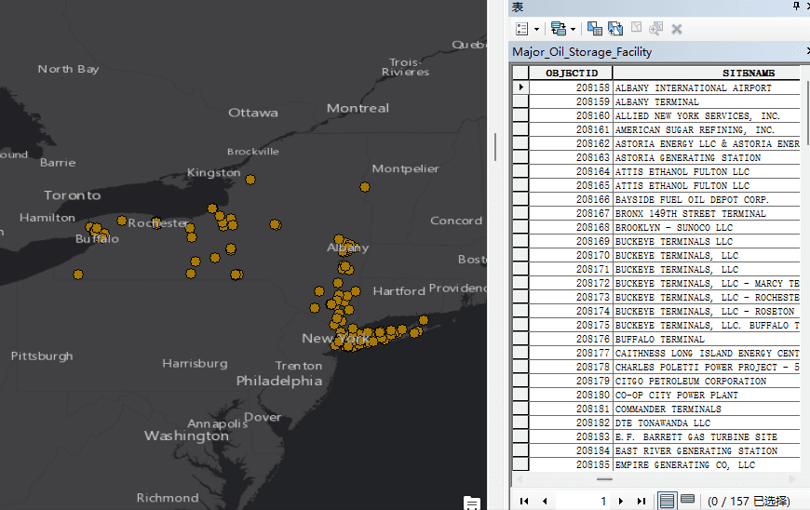810x510 pixels.
Task: Expand the Related Tables dropdown arrow
Action: pyautogui.click(x=573, y=30)
